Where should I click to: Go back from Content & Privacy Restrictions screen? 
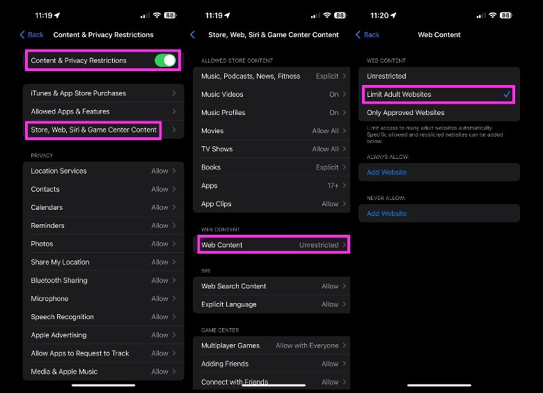coord(31,35)
